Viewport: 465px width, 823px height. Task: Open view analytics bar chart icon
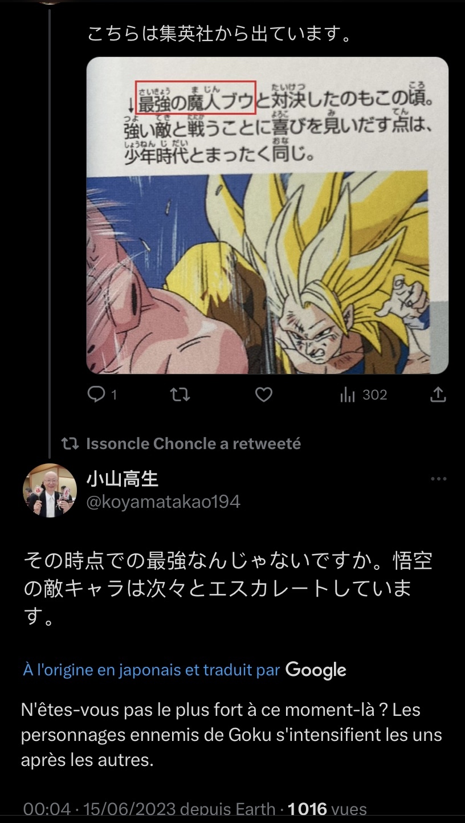(347, 395)
